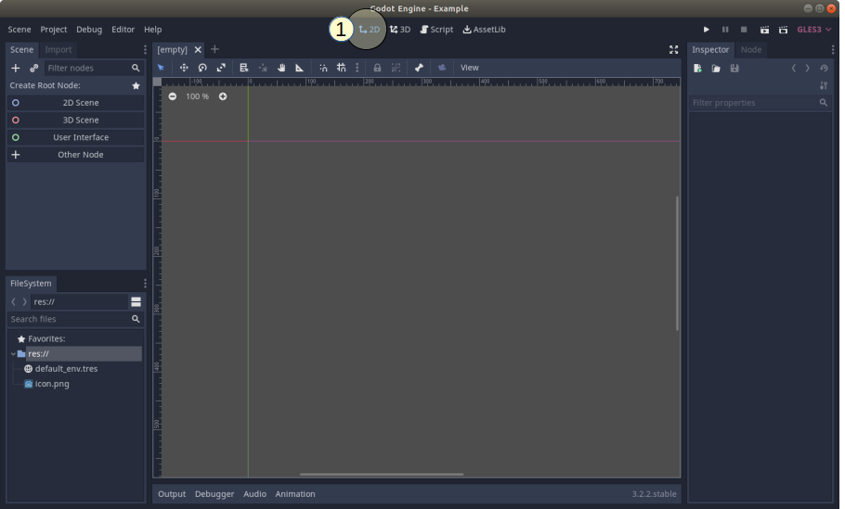Activate the Select Mode arrow tool
845x509 pixels.
tap(161, 68)
